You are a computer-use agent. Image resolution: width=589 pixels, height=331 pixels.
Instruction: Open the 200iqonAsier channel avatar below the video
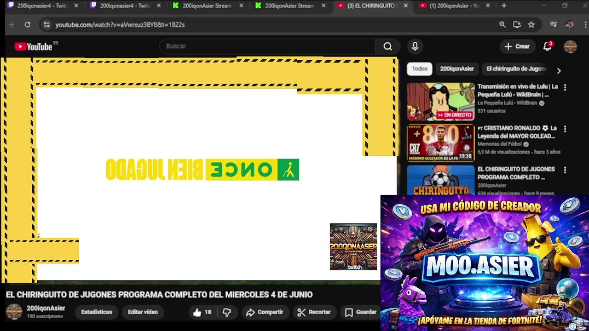pyautogui.click(x=14, y=312)
